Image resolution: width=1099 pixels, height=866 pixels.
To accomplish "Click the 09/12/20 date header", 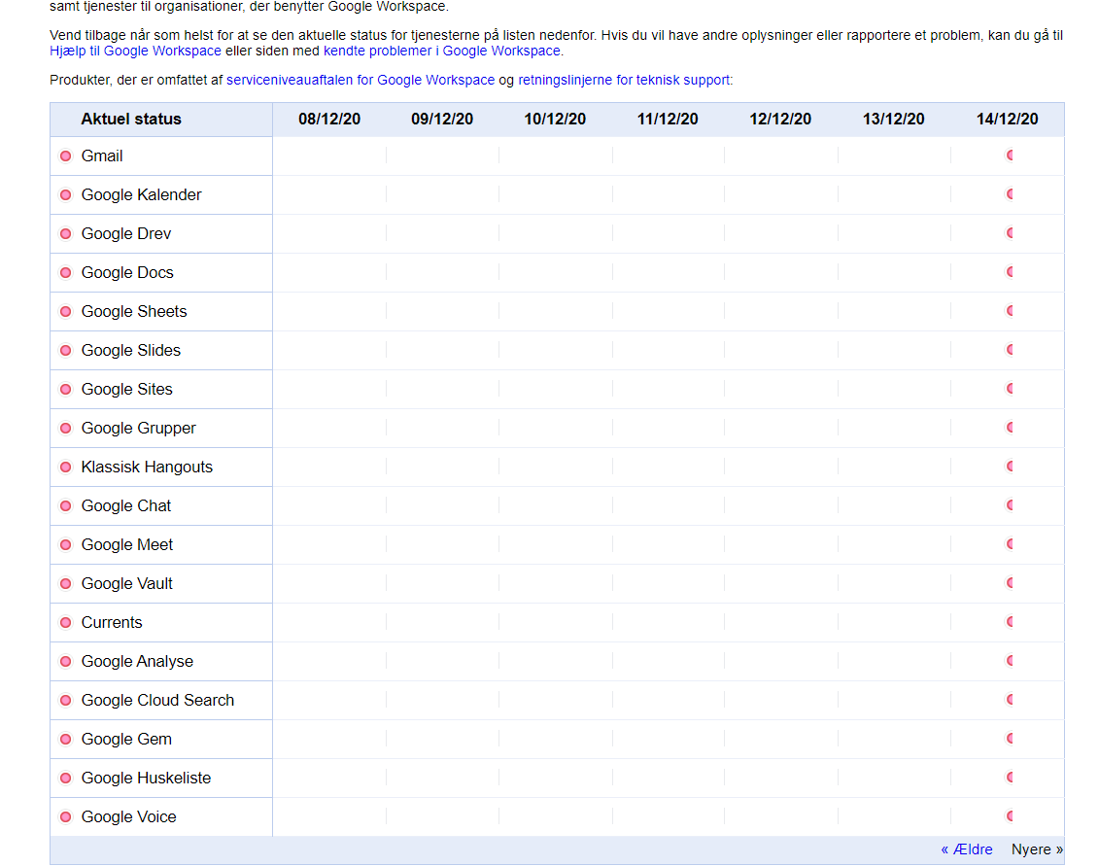I will [442, 120].
